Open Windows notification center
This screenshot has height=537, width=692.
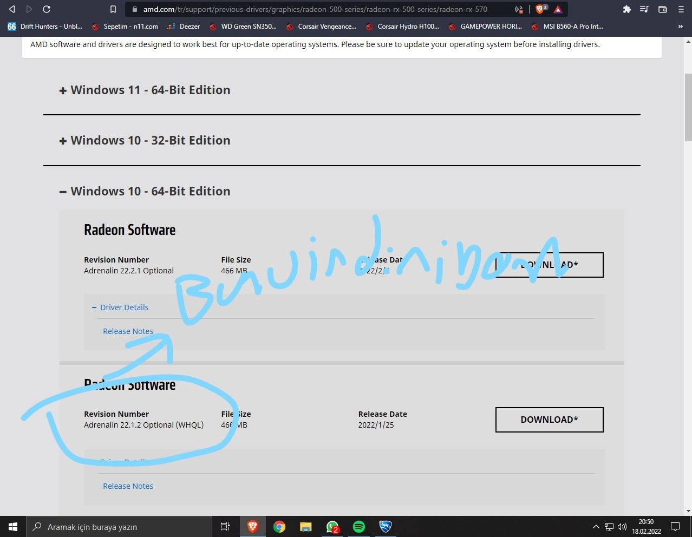[x=675, y=527]
